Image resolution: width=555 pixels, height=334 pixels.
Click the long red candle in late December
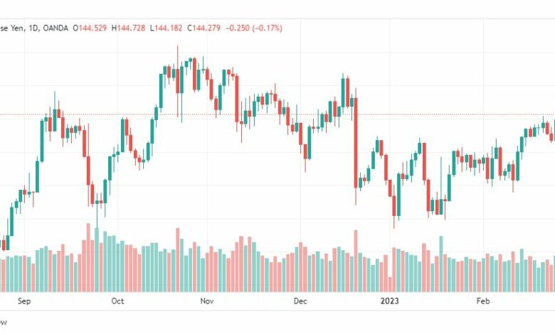coord(356,142)
